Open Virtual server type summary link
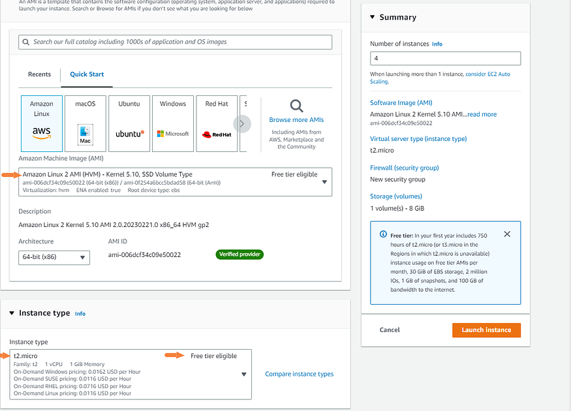This screenshot has height=411, width=571. [x=418, y=139]
